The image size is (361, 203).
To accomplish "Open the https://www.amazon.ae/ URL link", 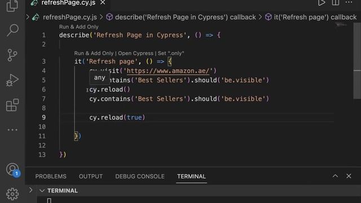I will 168,70.
